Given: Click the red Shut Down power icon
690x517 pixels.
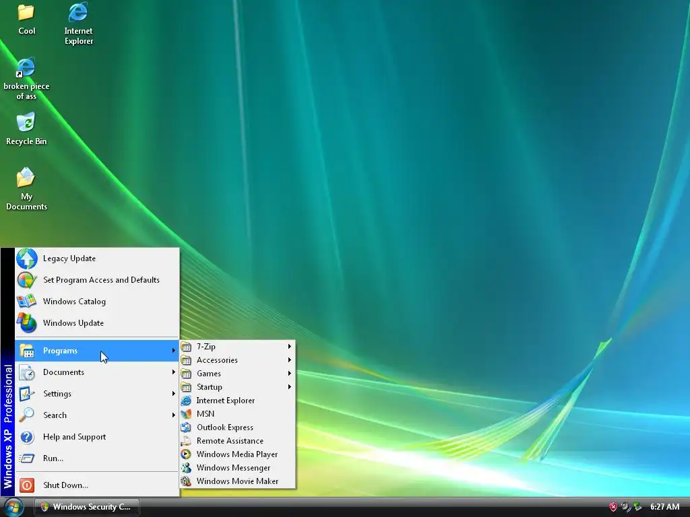Looking at the screenshot, I should point(27,485).
